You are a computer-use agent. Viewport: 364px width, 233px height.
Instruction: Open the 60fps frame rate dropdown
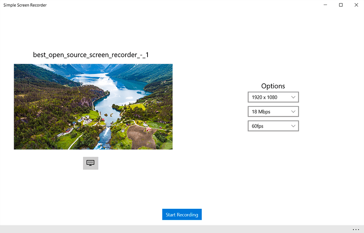(273, 126)
